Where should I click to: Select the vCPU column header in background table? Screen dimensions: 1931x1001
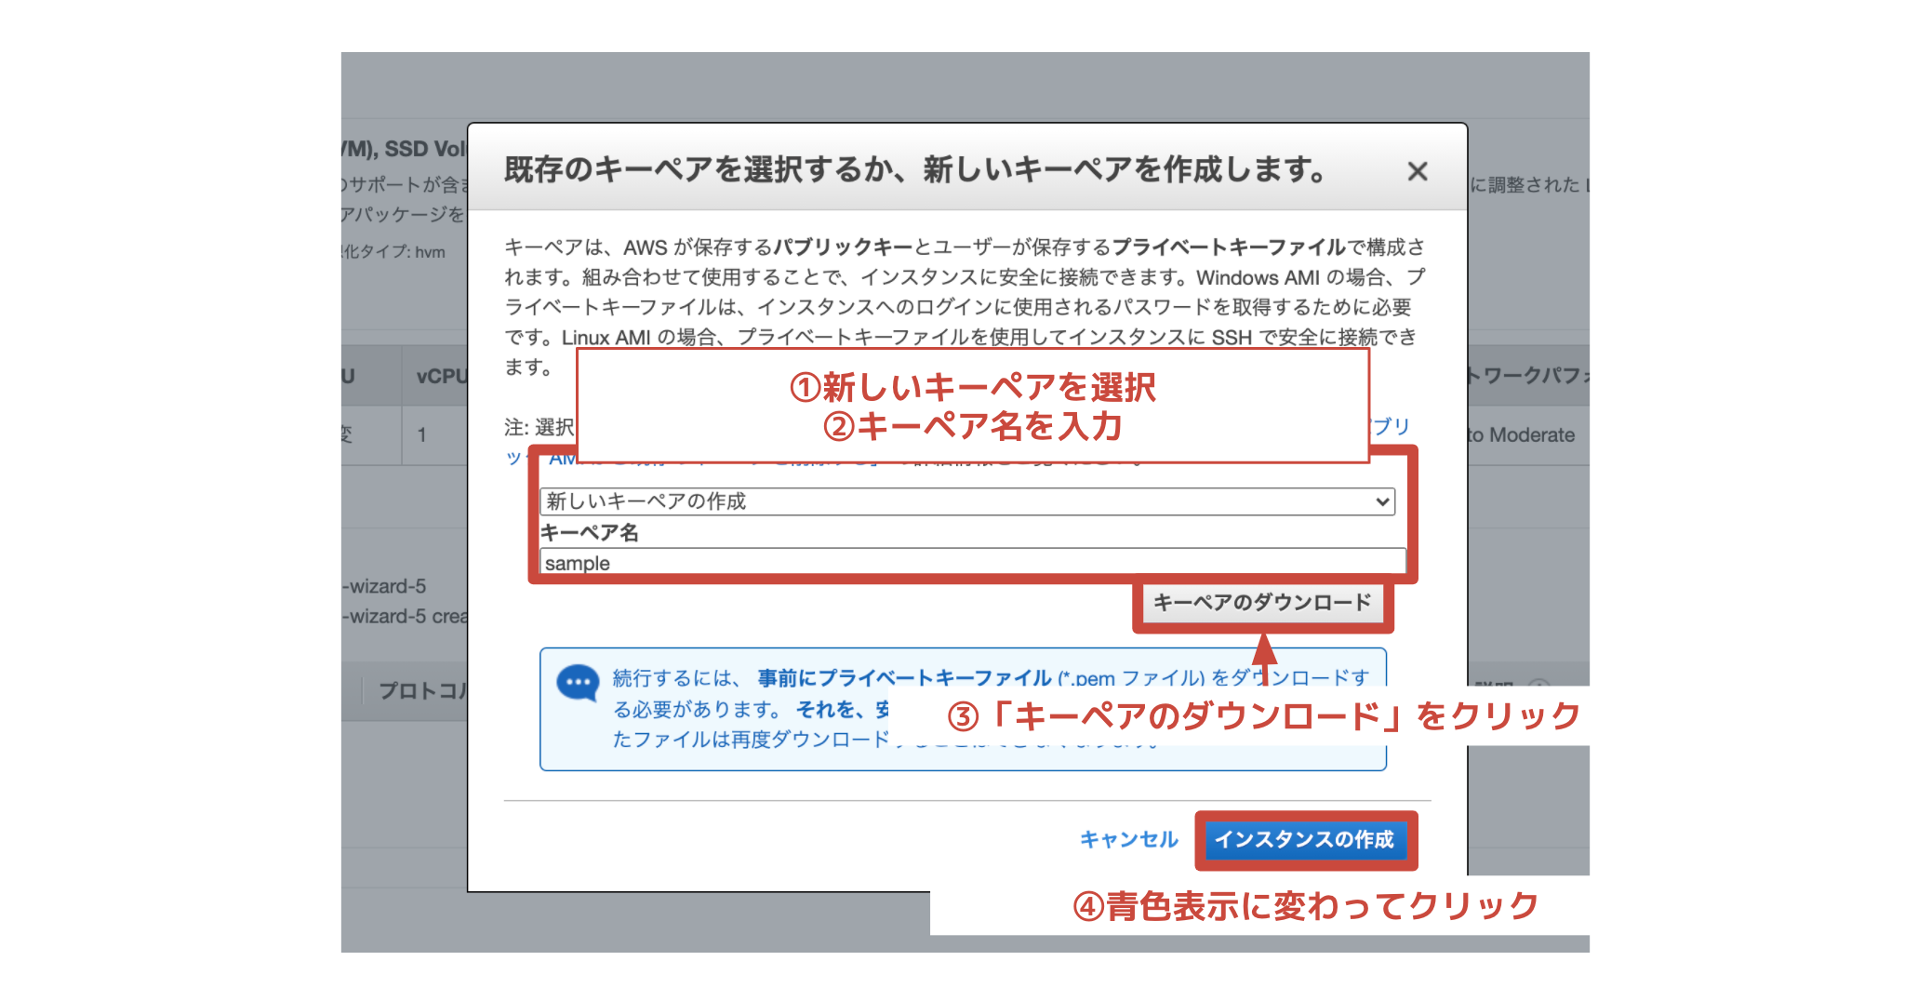[x=441, y=377]
